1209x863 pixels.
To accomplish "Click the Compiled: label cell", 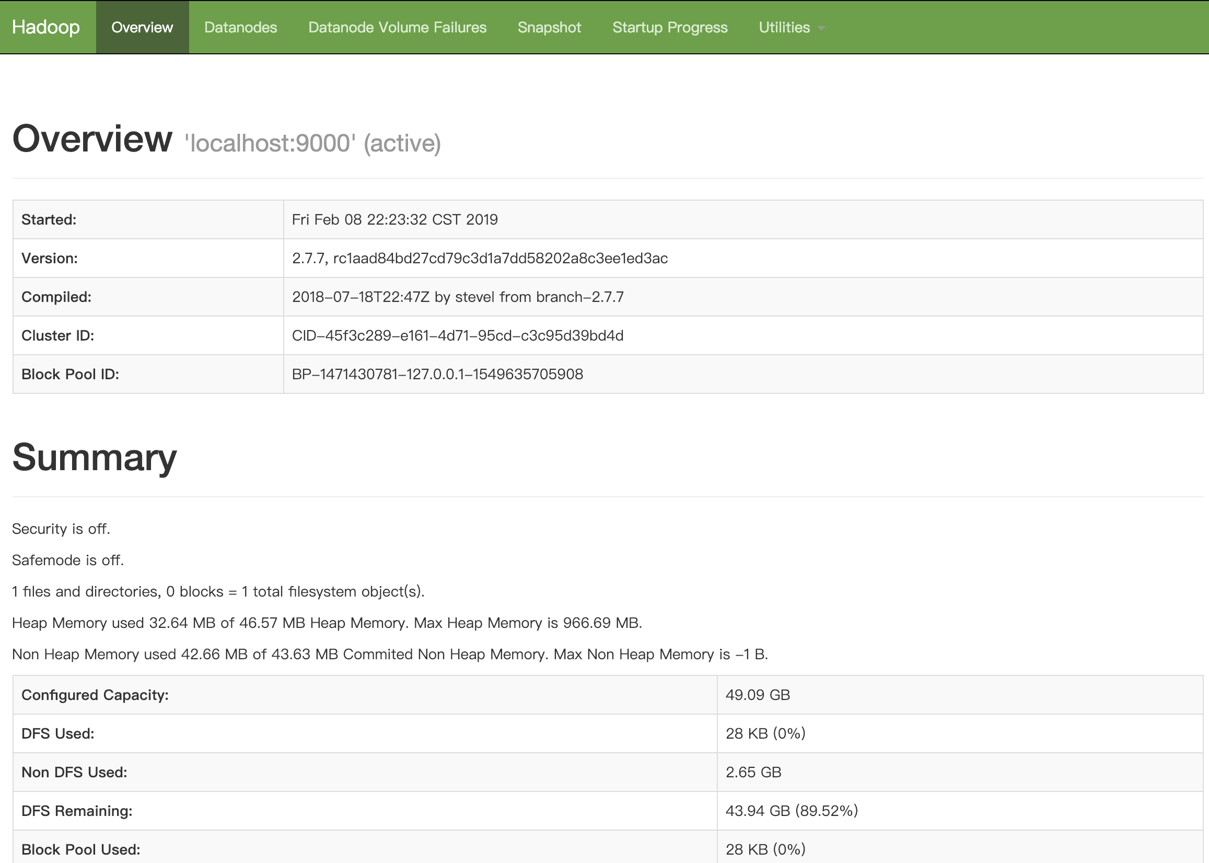I will click(148, 297).
